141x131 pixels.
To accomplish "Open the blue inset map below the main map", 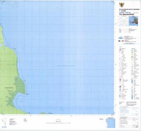I will [x=111, y=123].
